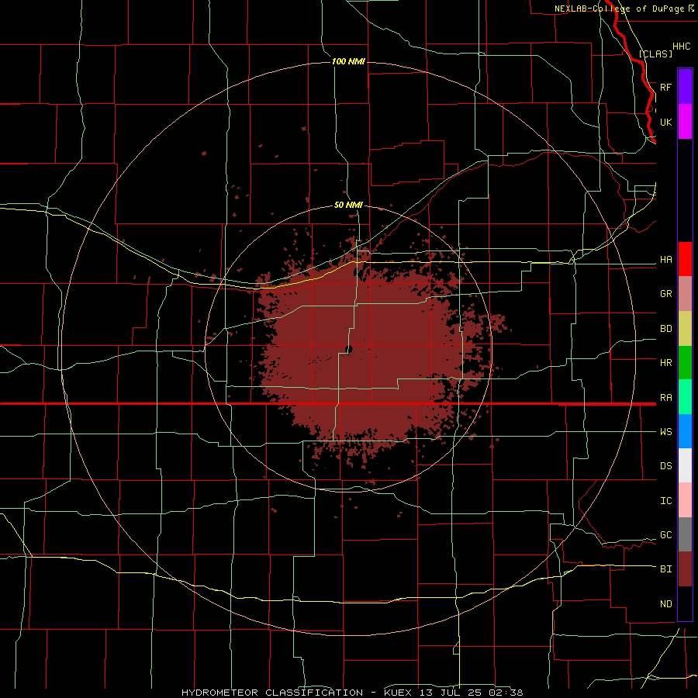The height and width of the screenshot is (698, 698).
Task: Click the GC gray legend swatch
Action: click(x=685, y=534)
